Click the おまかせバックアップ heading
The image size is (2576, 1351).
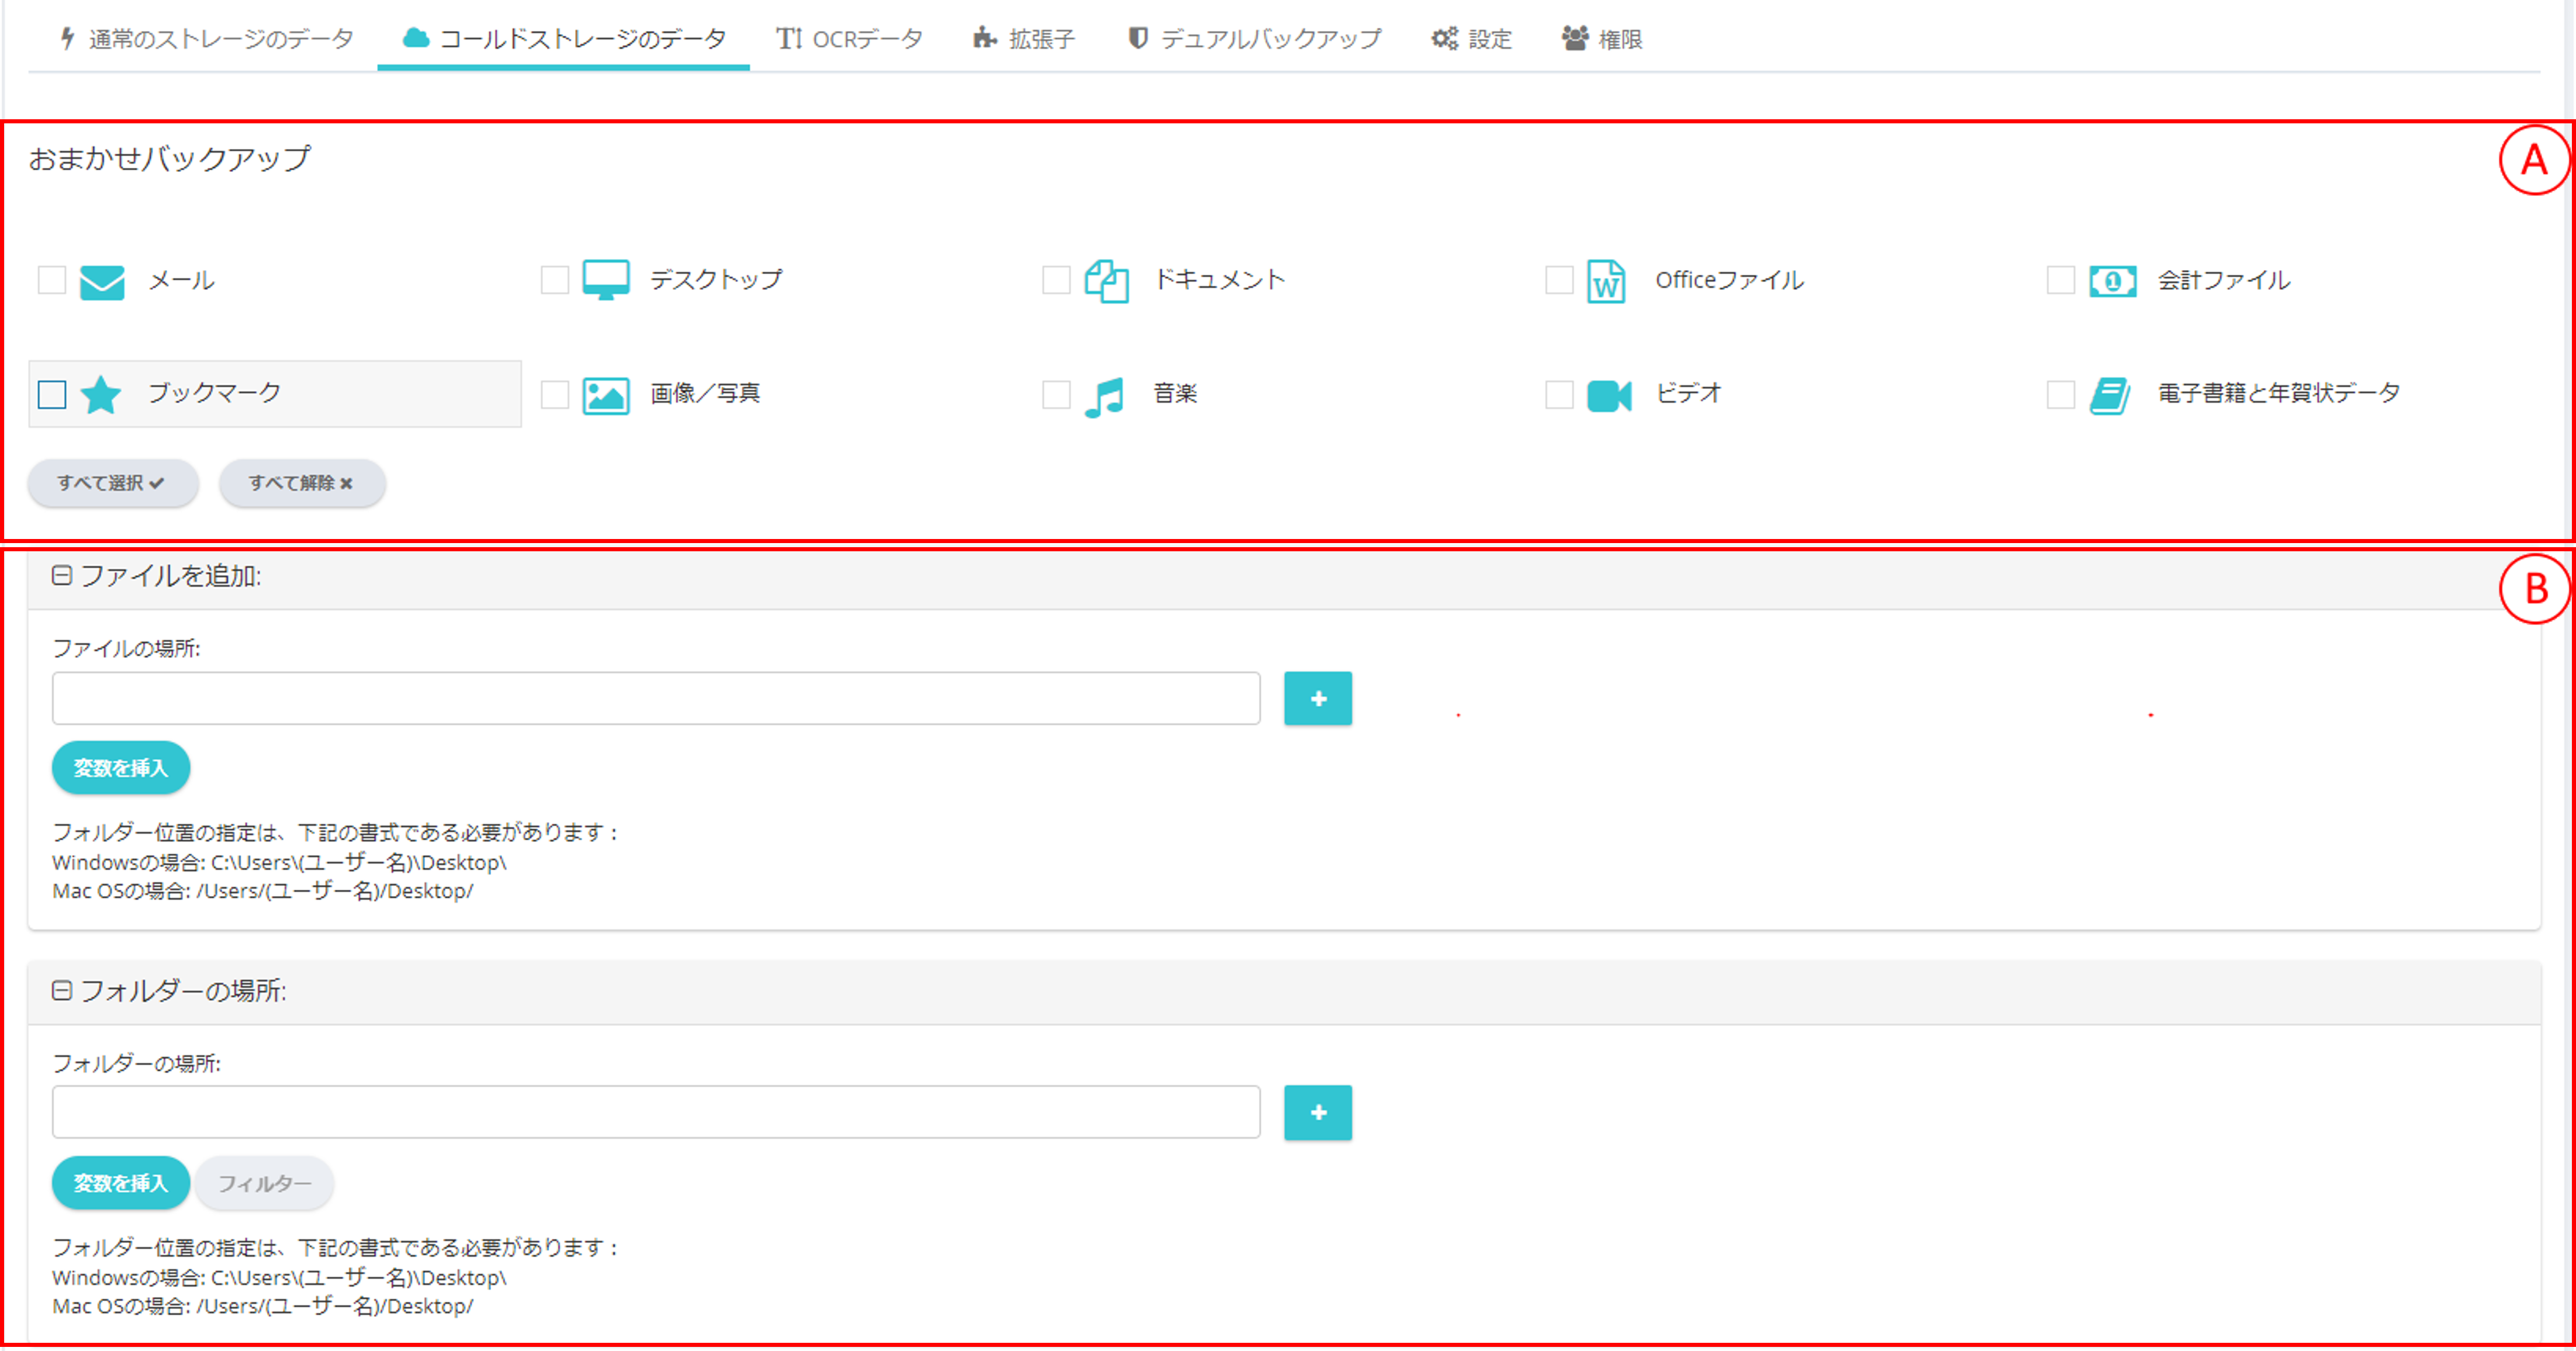(x=170, y=158)
